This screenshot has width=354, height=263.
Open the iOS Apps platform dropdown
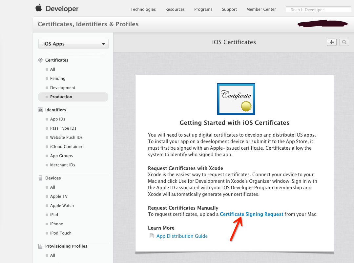[x=73, y=44]
